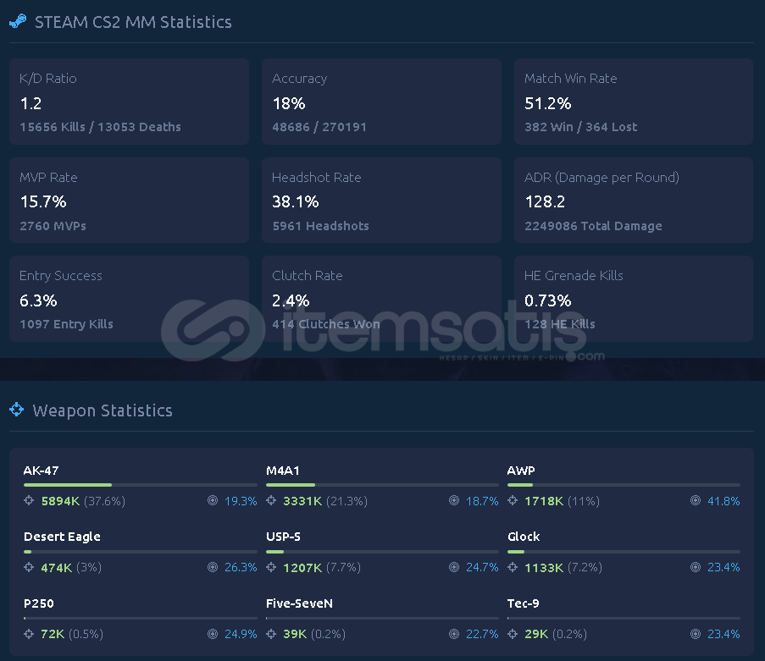Click the Glock usage progress bar
This screenshot has height=661, width=765.
[x=624, y=552]
